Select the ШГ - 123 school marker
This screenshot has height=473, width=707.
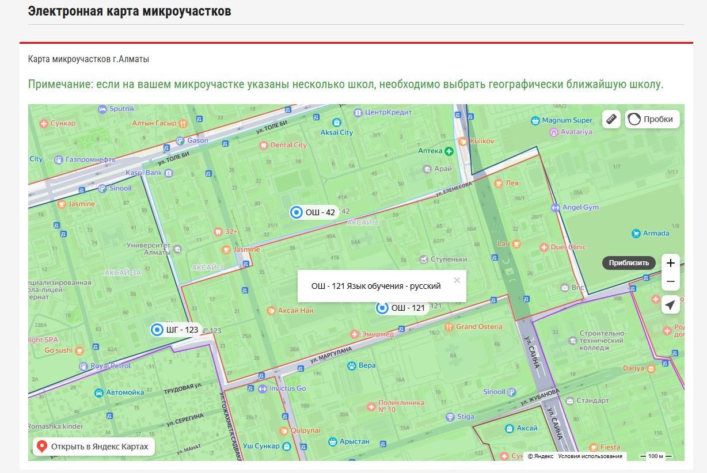point(157,330)
